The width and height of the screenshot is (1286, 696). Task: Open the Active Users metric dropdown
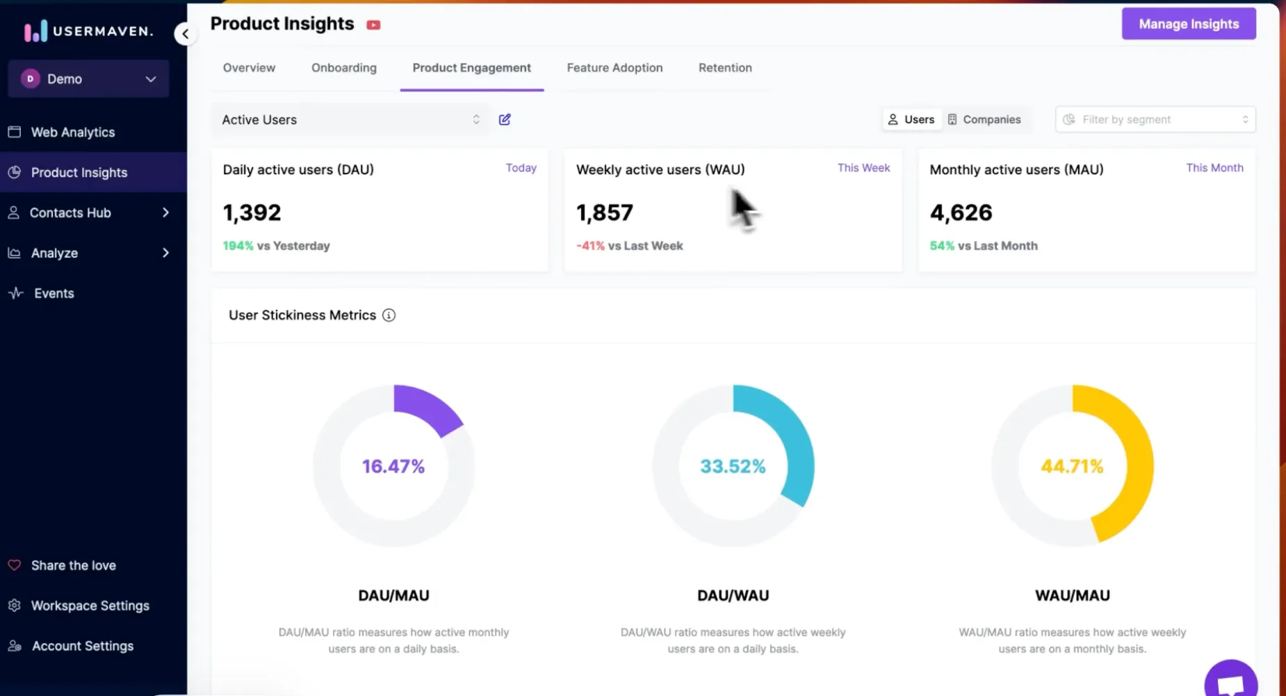[x=350, y=119]
